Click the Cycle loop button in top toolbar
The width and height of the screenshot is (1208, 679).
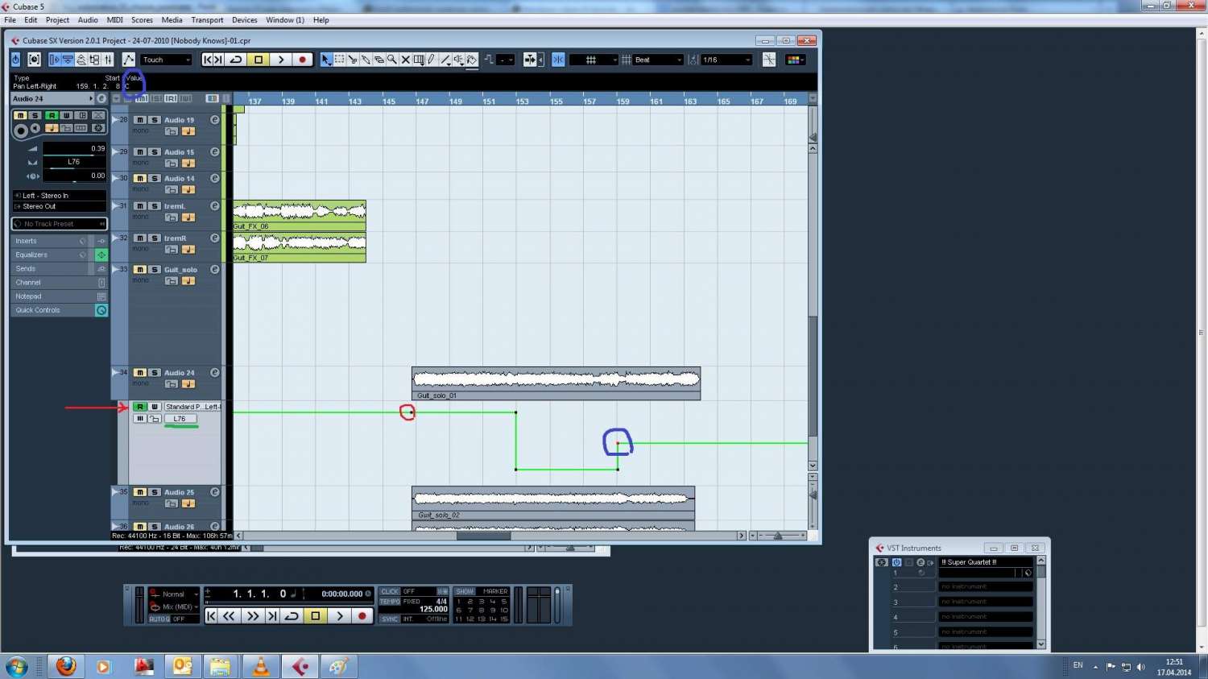(x=236, y=60)
